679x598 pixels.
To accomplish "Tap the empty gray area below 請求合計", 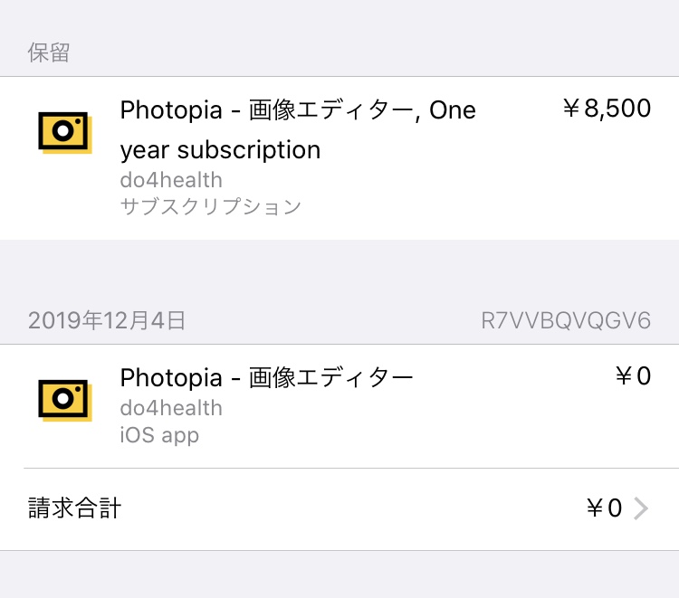I will point(339,574).
